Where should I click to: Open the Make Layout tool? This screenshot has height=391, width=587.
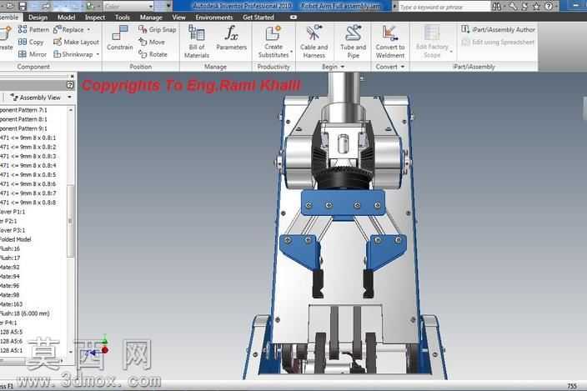[x=77, y=42]
